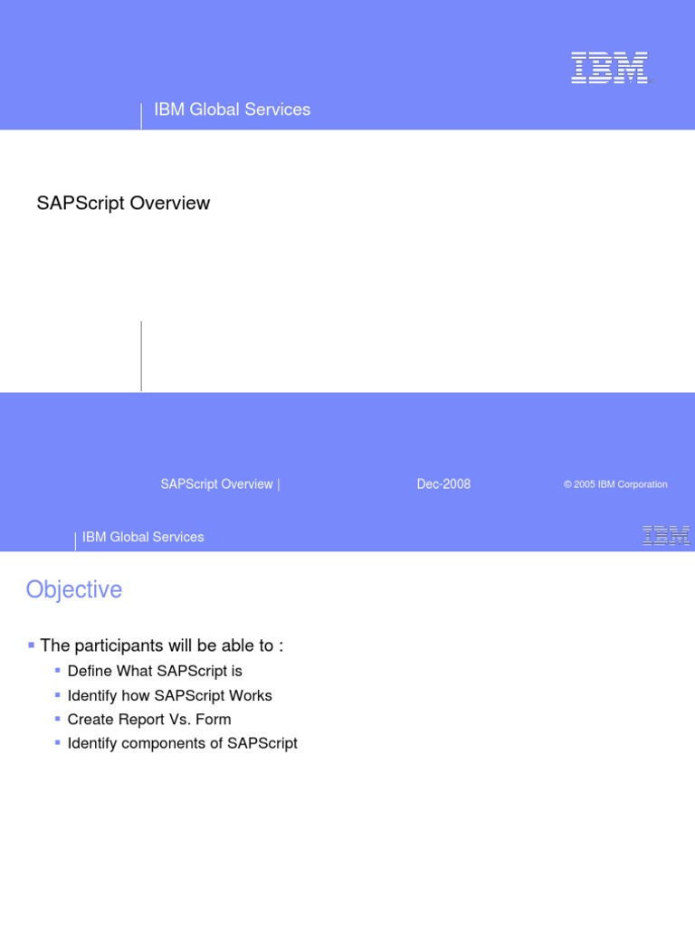Click 'IBM Global Services' on Objective slide header

(x=143, y=537)
